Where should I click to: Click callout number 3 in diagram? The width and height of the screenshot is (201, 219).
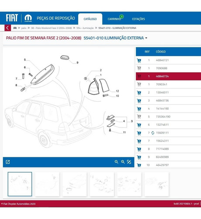(x=132, y=121)
